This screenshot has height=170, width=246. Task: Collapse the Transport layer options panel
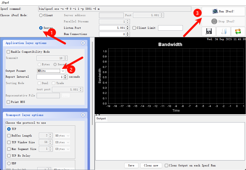(83, 115)
